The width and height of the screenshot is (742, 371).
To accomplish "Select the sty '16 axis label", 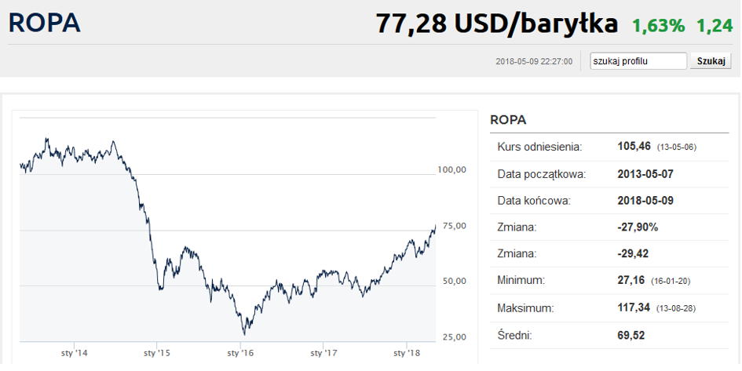I will pyautogui.click(x=240, y=354).
